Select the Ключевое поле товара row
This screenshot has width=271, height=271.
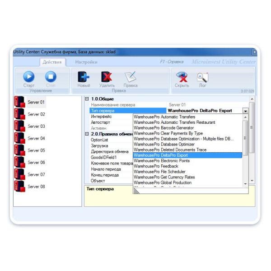[111, 164]
